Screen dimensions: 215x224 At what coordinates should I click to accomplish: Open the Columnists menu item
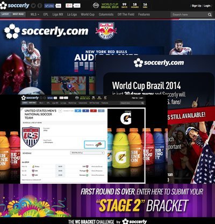coord(106,15)
